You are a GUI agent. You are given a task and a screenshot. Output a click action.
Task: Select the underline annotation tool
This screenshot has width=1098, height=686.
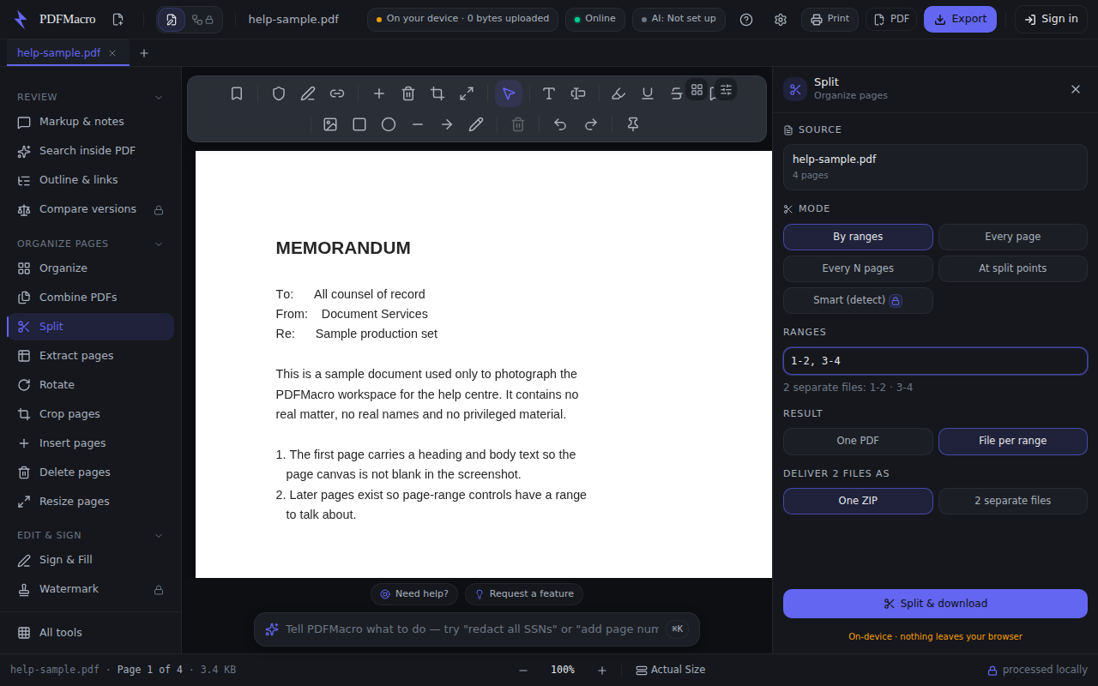tap(648, 93)
